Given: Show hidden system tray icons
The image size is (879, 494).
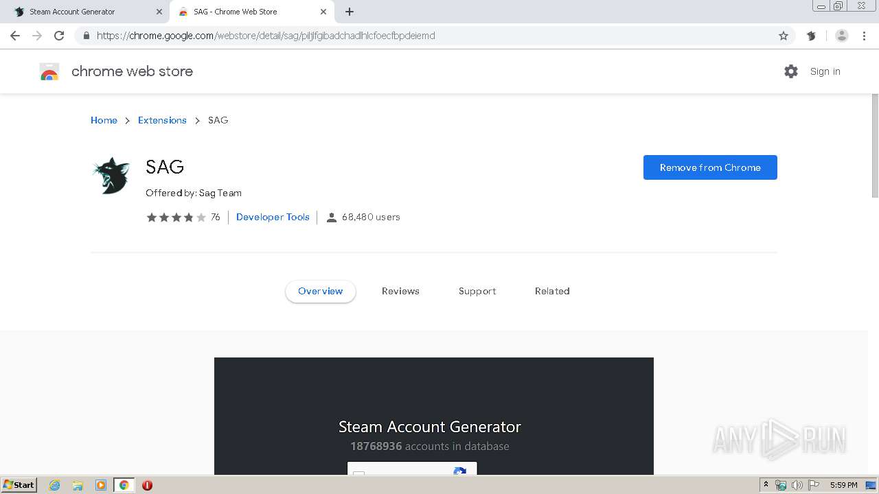Looking at the screenshot, I should [766, 485].
